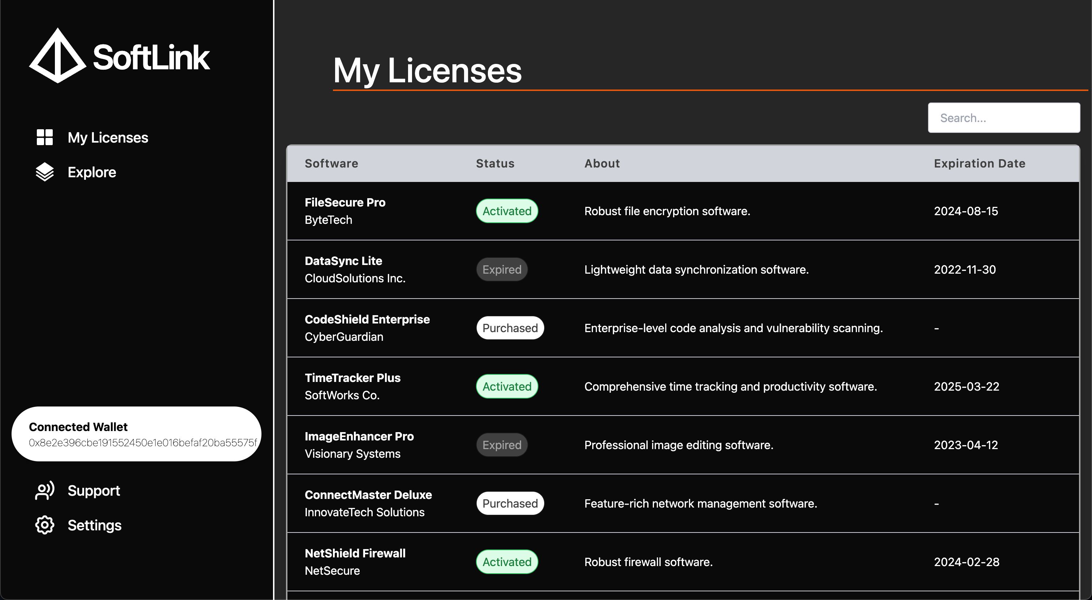Screen dimensions: 1092x600
Task: Click the Support headset person icon
Action: pos(44,491)
